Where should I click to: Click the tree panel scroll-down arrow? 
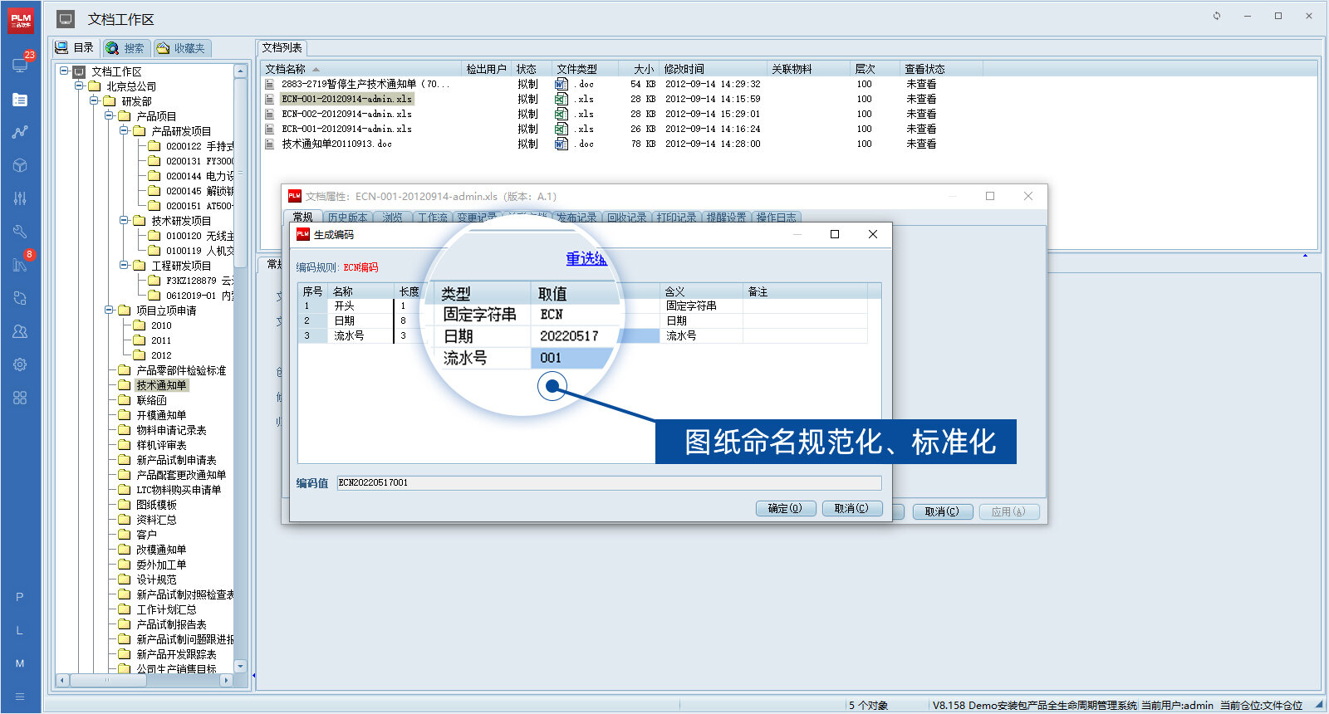pos(241,666)
